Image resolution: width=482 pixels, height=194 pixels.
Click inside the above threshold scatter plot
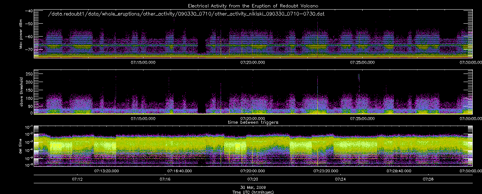253,92
